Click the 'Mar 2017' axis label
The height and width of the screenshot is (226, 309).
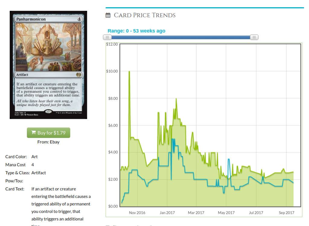[x=196, y=213]
